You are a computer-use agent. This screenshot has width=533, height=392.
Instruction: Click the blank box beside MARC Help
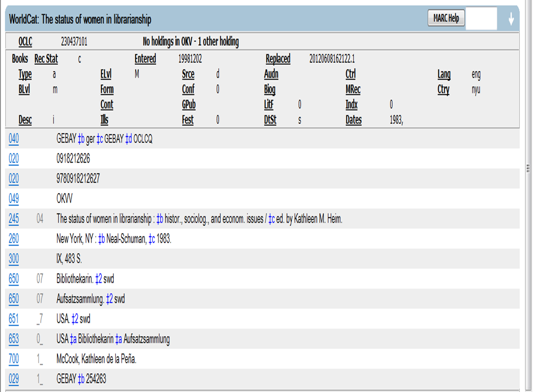[481, 18]
